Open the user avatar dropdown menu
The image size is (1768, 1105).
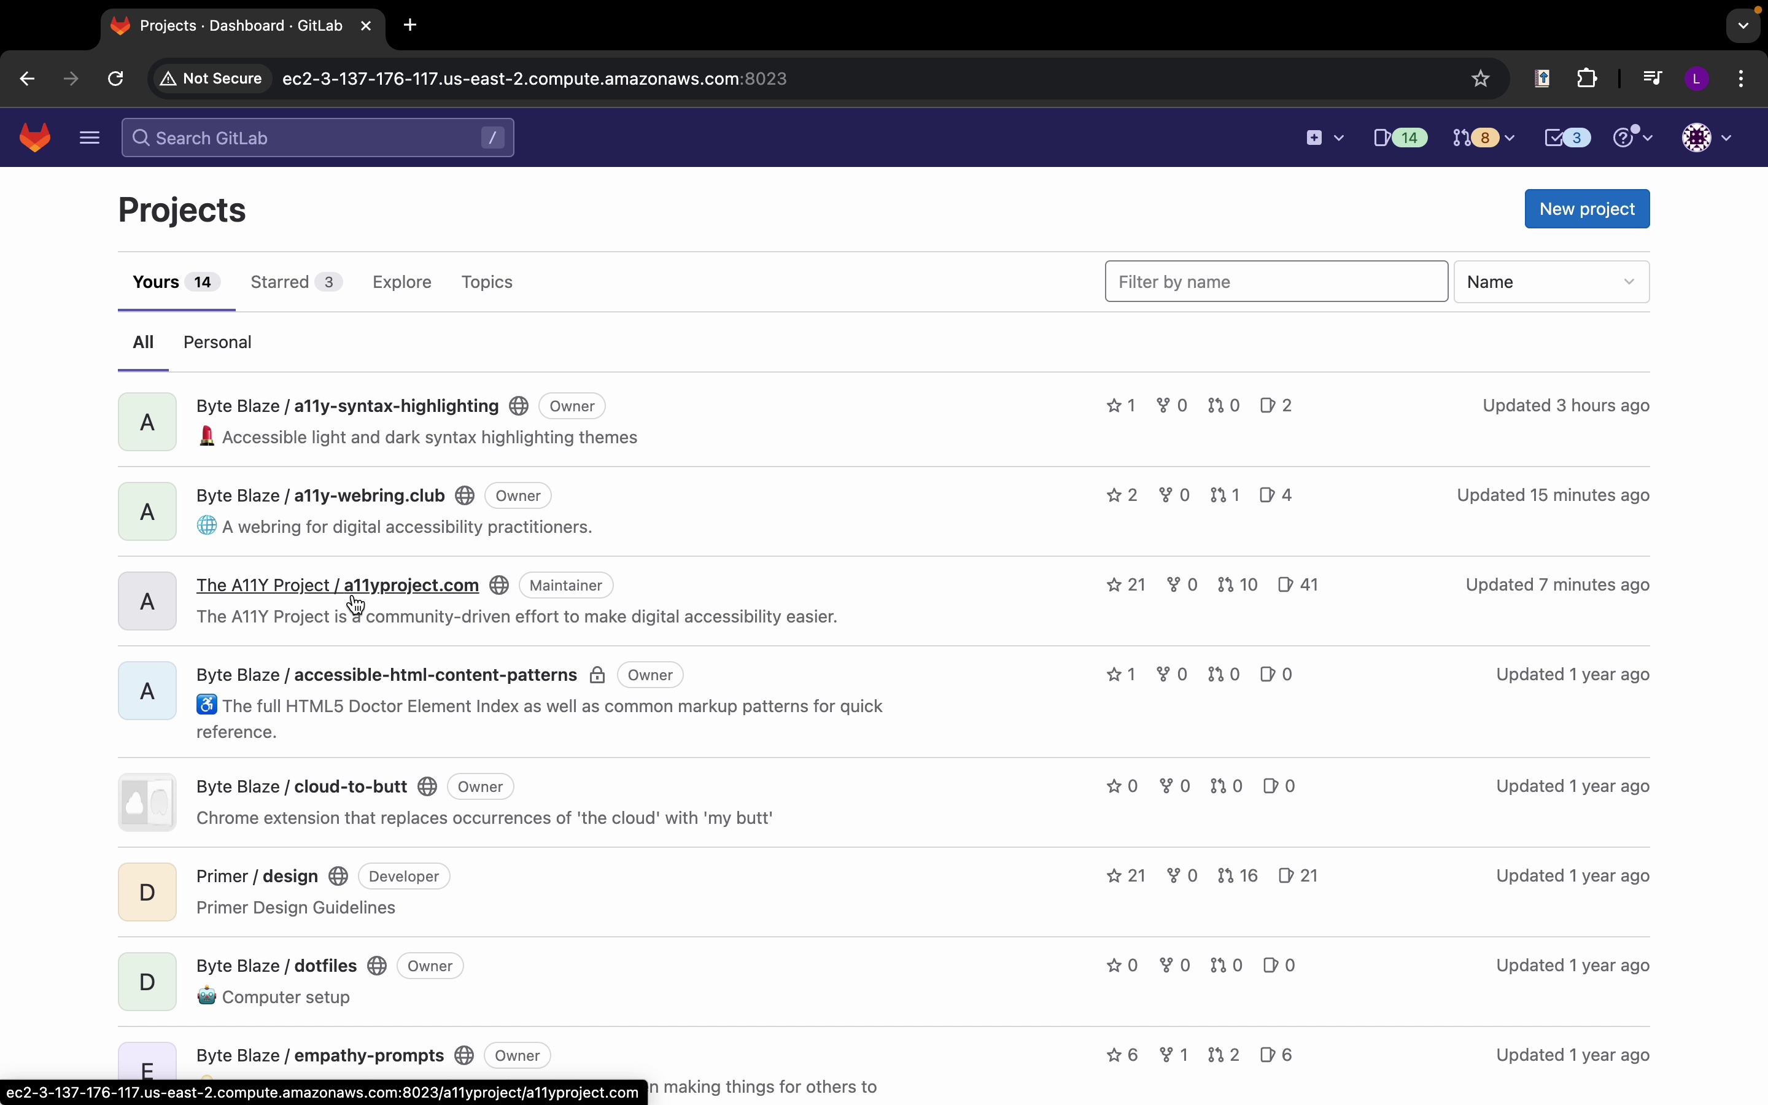point(1707,138)
